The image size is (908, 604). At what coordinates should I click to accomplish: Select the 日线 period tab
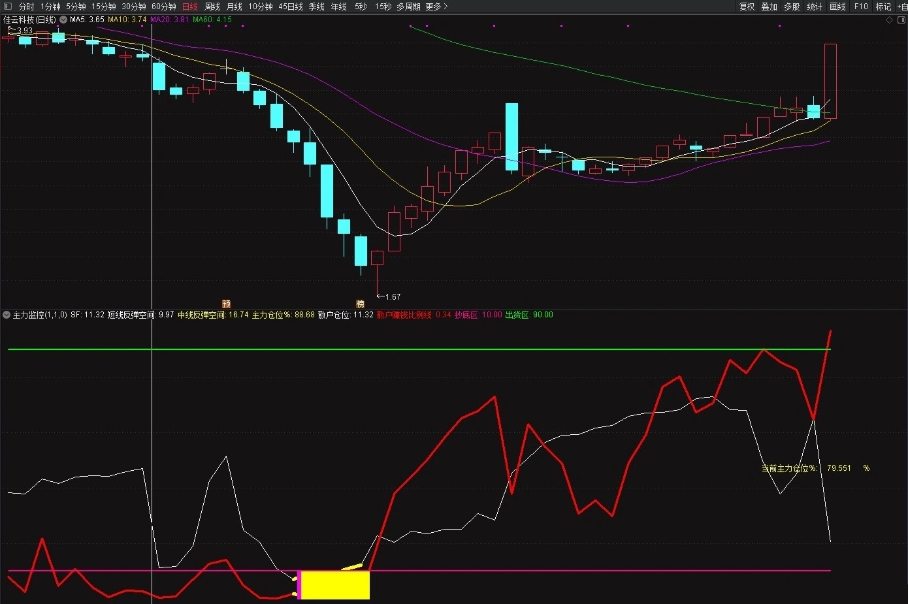[189, 7]
